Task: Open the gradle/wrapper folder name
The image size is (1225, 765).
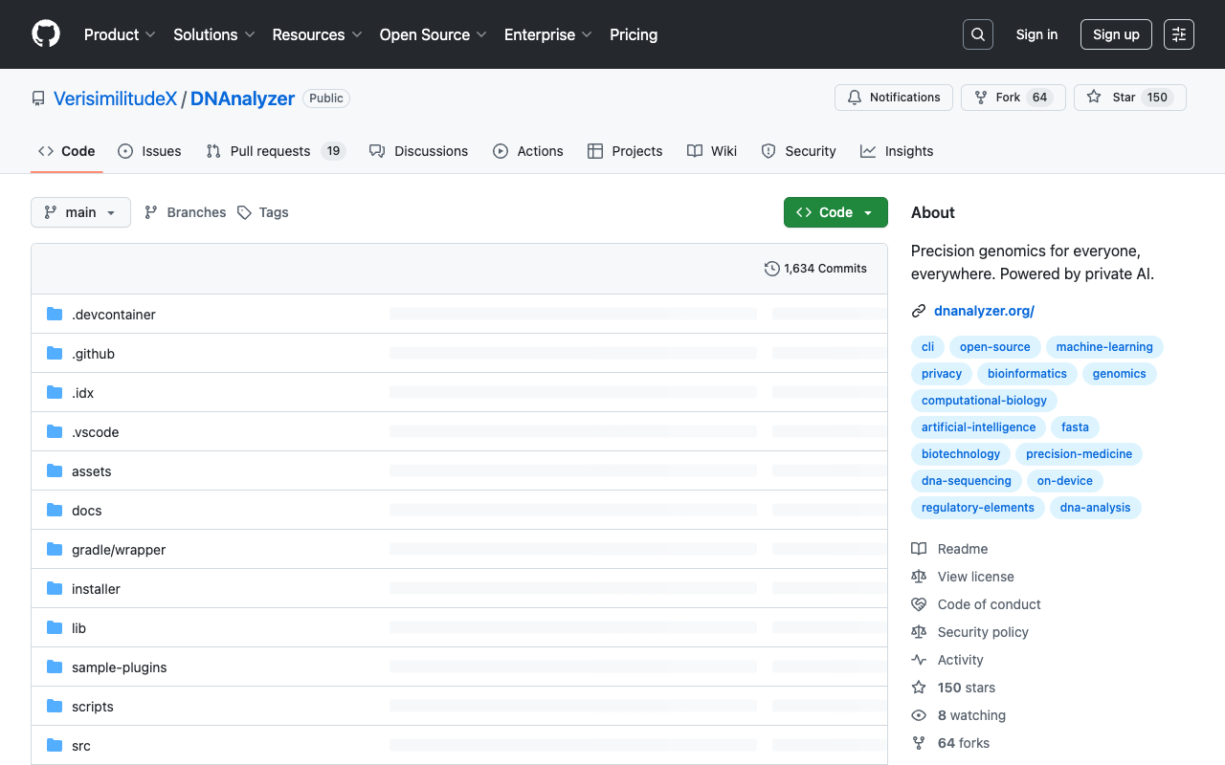Action: click(x=119, y=550)
